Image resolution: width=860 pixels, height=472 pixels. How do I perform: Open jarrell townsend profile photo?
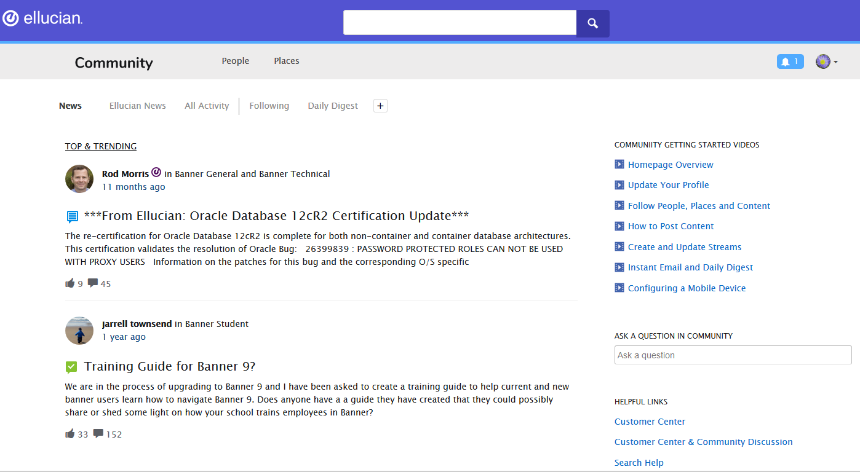click(79, 331)
